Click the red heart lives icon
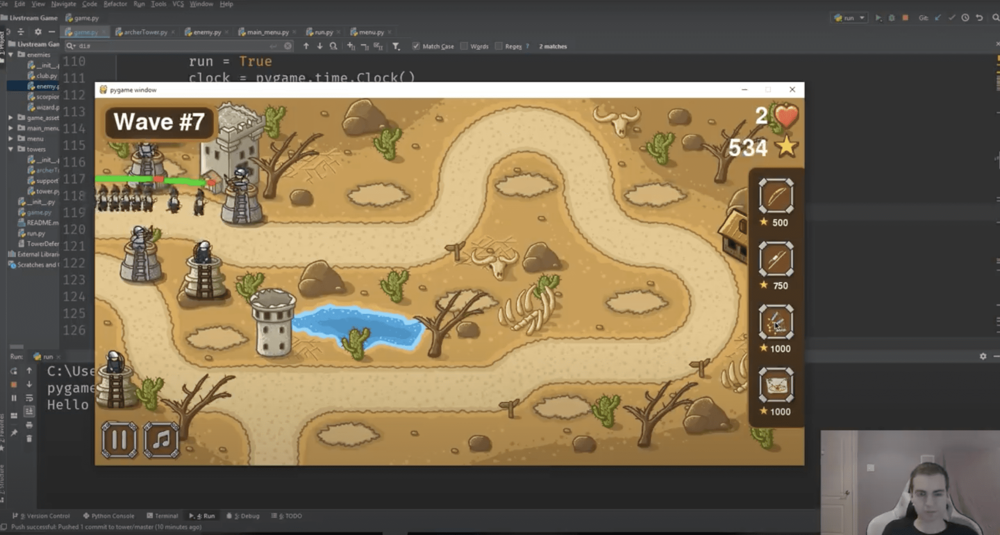Image resolution: width=1000 pixels, height=535 pixels. (786, 116)
